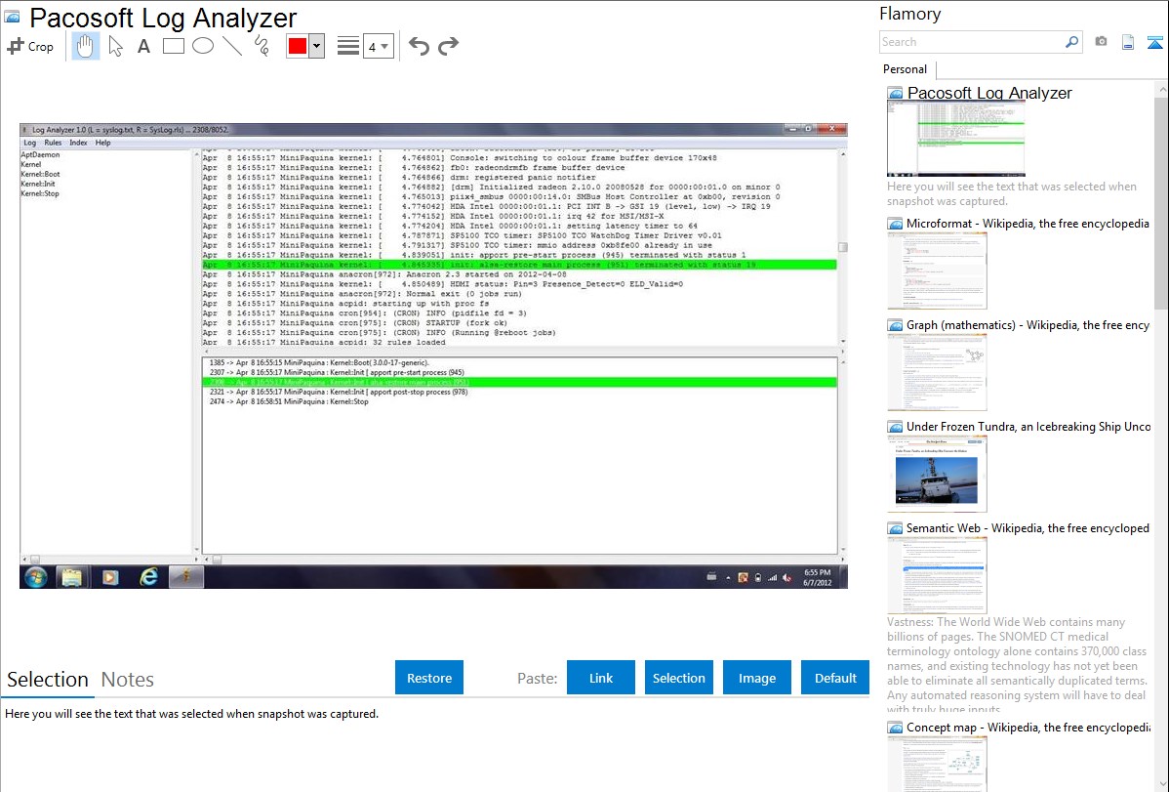Click the Semantic Web snapshot title
Viewport: 1169px width, 792px height.
[x=1028, y=527]
